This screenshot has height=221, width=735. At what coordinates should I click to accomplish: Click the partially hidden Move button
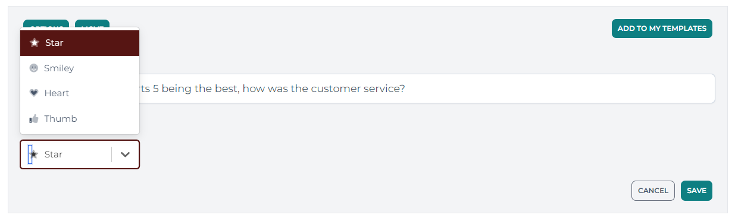(x=92, y=24)
